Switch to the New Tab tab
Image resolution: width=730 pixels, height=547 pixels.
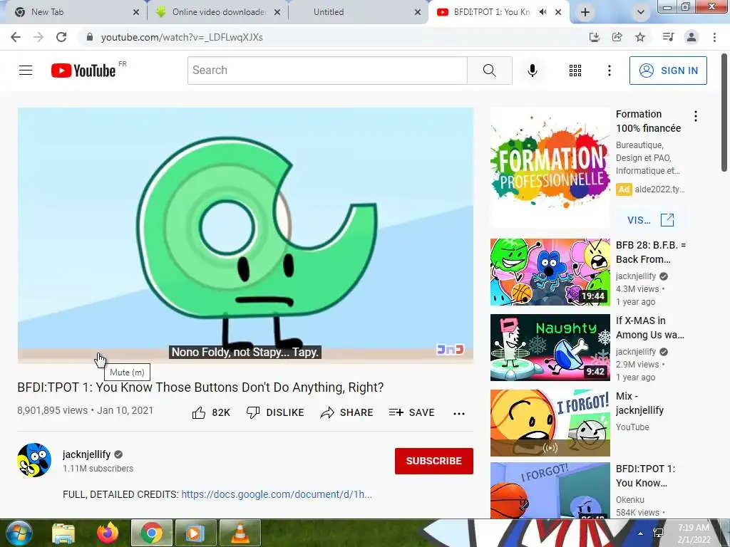[72, 12]
